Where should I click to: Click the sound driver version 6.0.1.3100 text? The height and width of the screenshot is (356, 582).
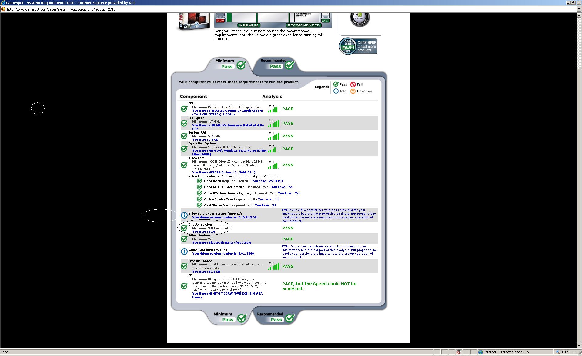[x=246, y=254]
